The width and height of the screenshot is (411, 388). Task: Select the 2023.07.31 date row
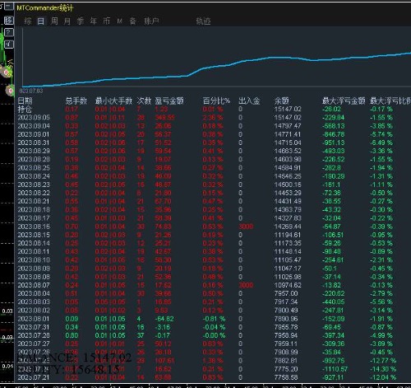34,327
